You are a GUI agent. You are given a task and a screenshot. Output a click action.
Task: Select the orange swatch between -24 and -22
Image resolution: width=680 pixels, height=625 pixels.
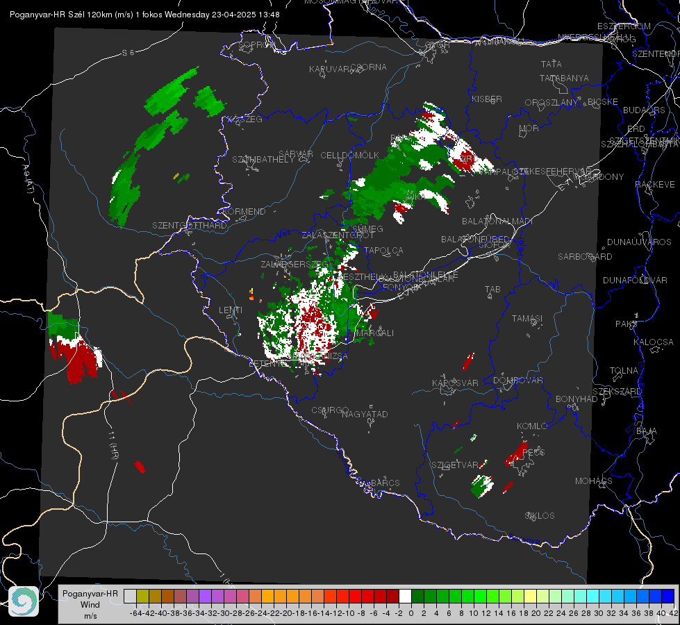[x=267, y=596]
